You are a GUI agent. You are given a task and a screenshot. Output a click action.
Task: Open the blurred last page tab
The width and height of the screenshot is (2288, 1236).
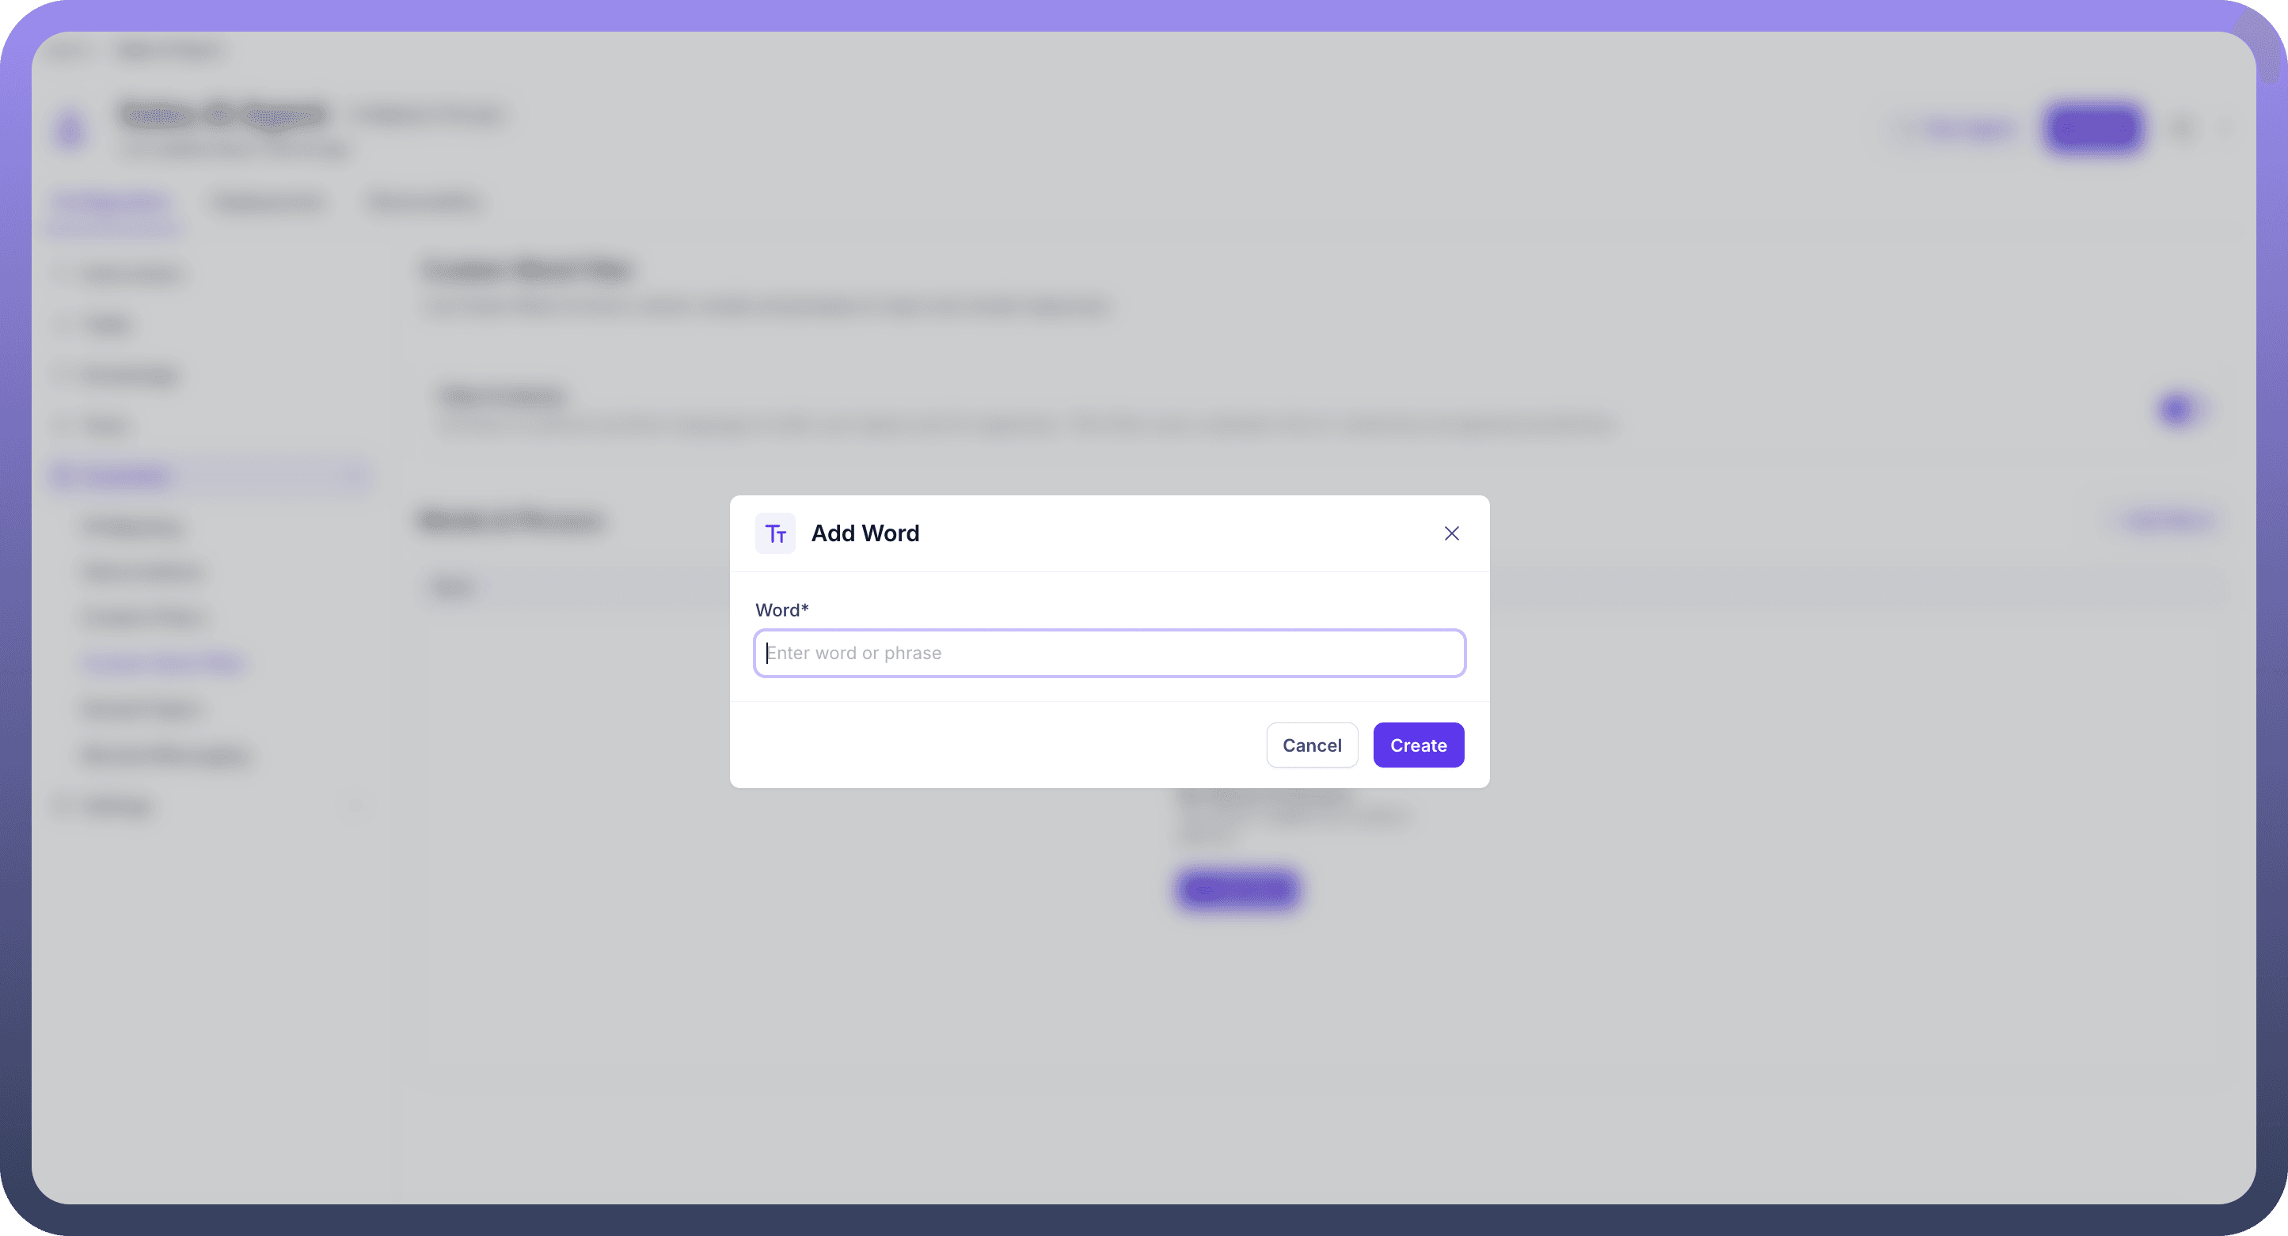(424, 203)
